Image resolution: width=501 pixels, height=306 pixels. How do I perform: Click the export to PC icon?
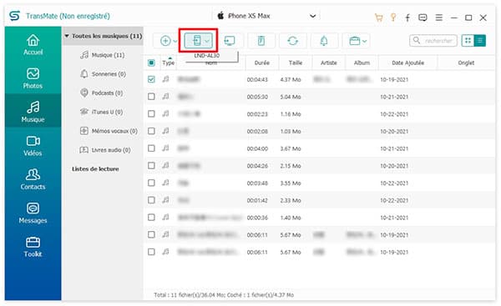(x=230, y=41)
